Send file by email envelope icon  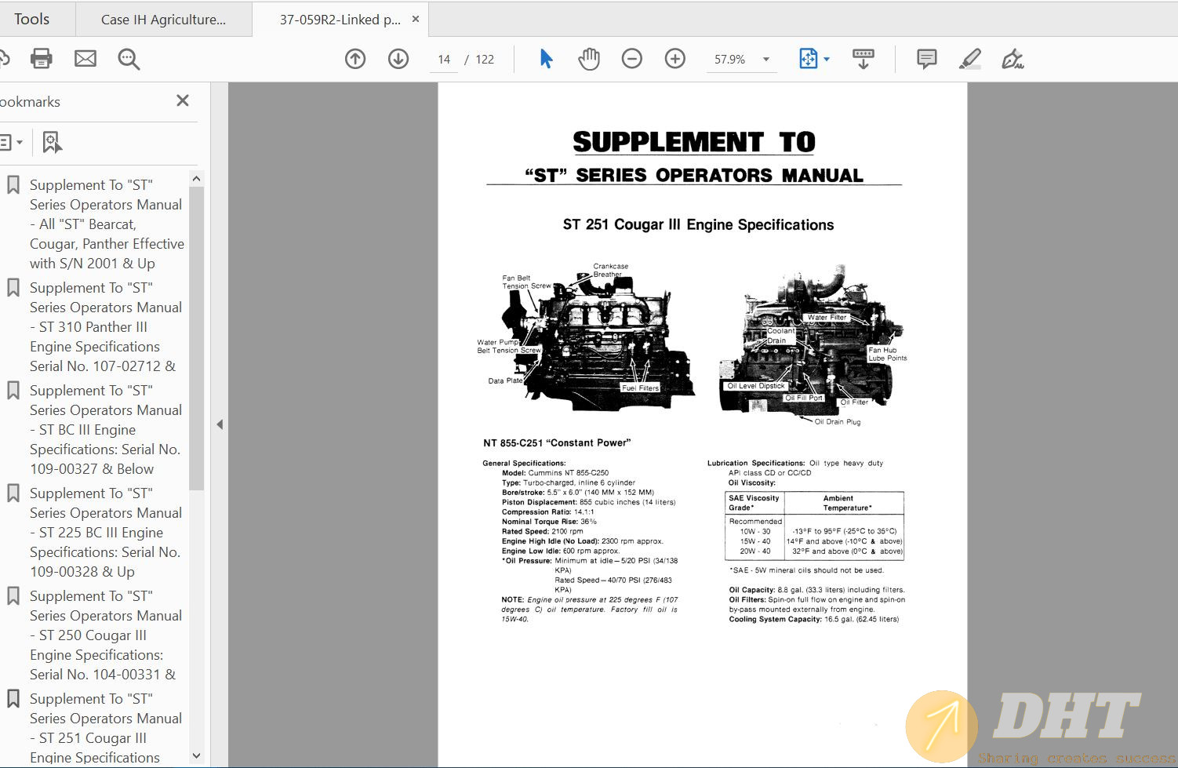click(x=85, y=59)
